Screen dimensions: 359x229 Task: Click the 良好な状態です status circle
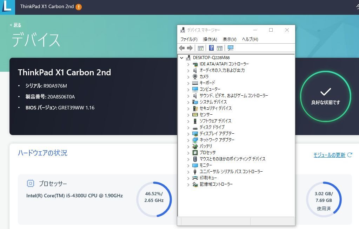tap(325, 96)
